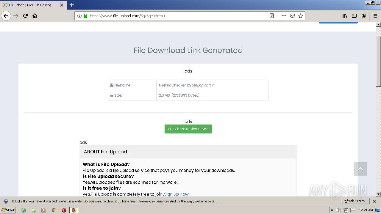
Task: Click the Filename: label cell
Action: pyautogui.click(x=132, y=85)
